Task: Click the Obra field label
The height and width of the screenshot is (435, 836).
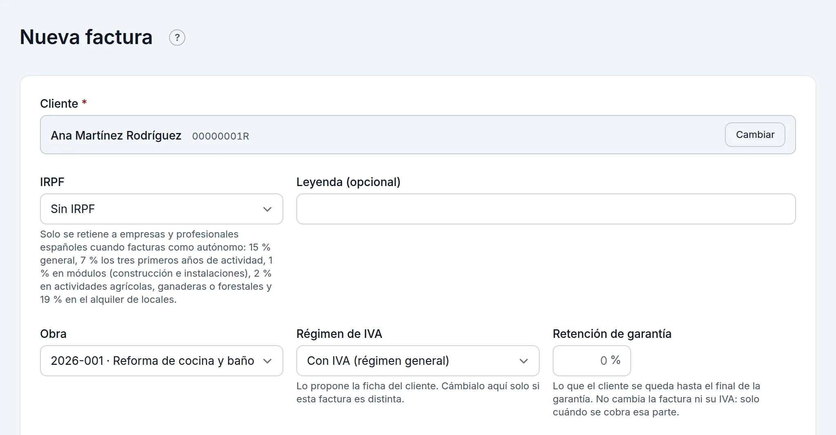Action: [53, 334]
